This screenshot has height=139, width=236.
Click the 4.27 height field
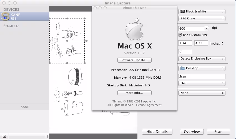point(201,43)
